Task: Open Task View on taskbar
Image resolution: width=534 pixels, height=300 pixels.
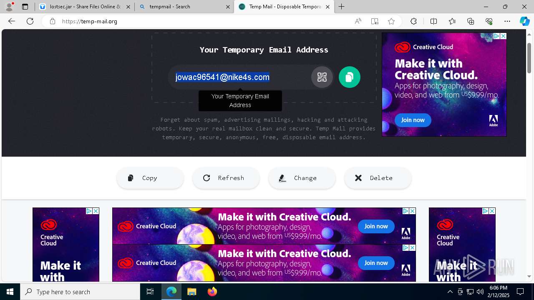Action: click(x=150, y=292)
